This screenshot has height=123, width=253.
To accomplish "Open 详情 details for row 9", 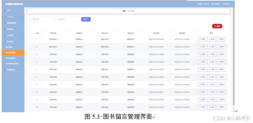I will click(x=202, y=100).
